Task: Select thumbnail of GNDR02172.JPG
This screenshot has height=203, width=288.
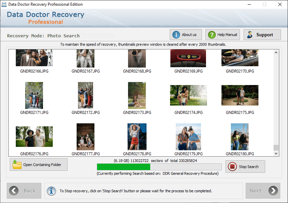Action: coord(85,95)
